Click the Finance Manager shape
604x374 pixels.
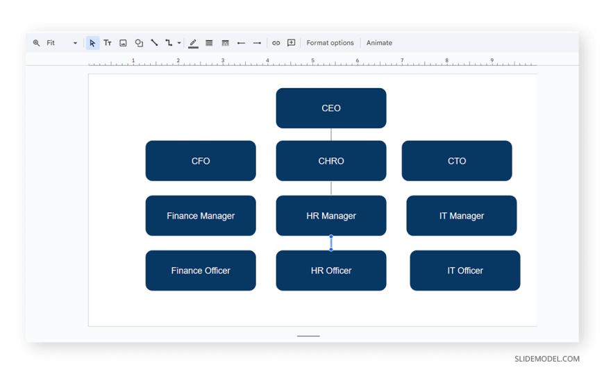(201, 216)
